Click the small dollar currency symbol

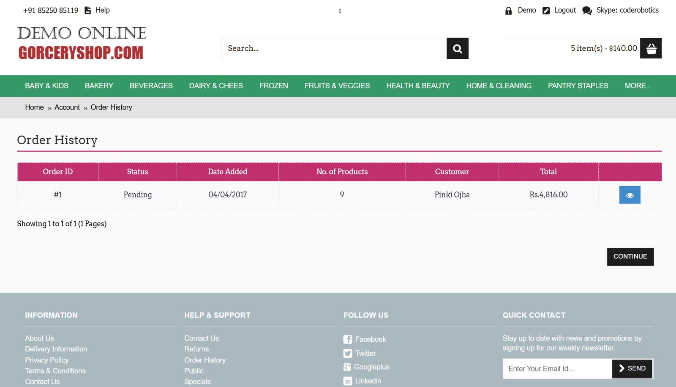pos(340,11)
